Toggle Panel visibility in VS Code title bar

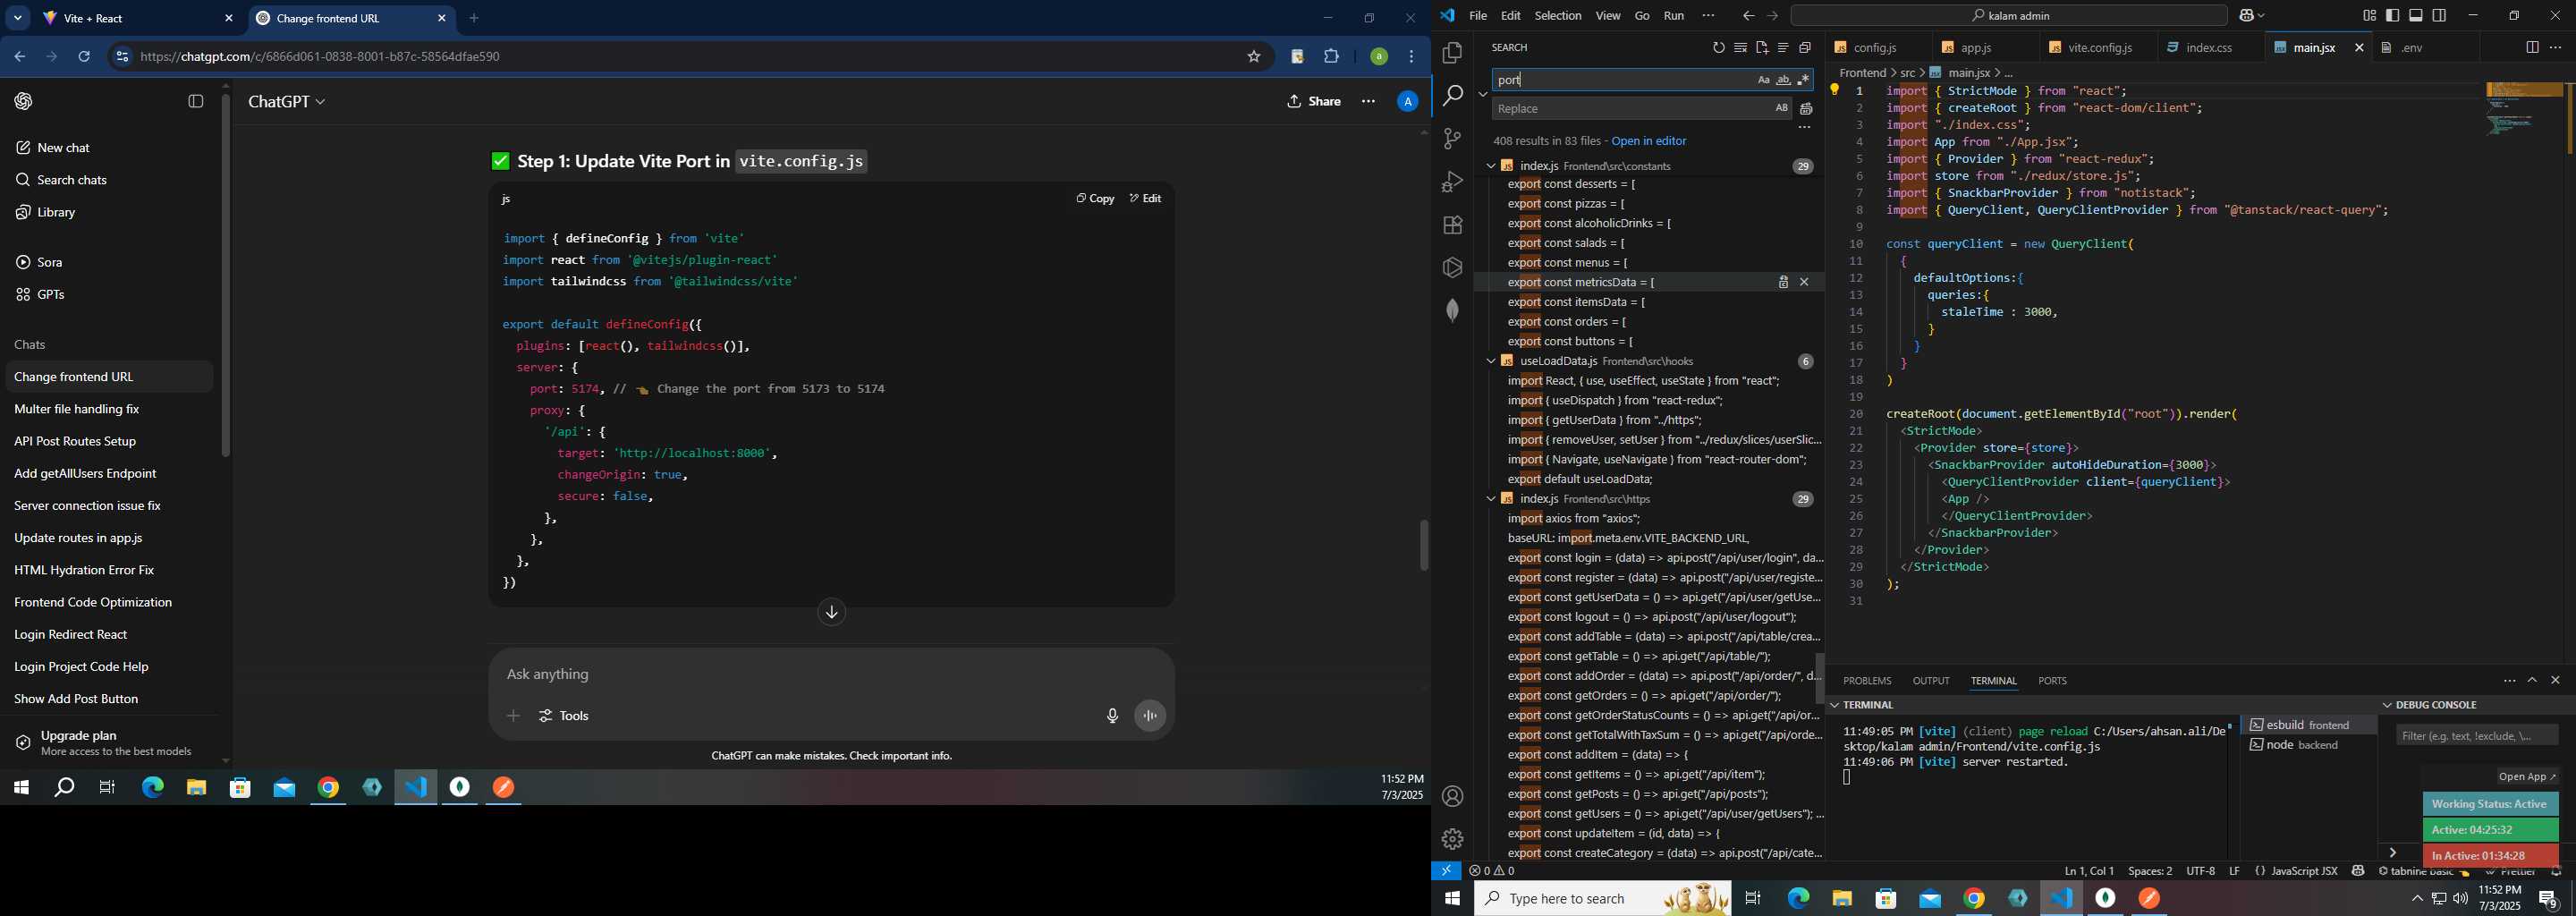[2416, 16]
